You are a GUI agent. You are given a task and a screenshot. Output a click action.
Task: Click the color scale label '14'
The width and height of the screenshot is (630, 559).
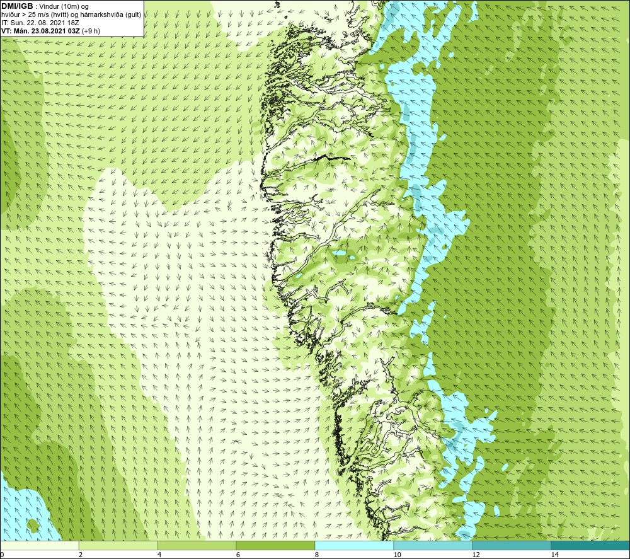(x=554, y=555)
